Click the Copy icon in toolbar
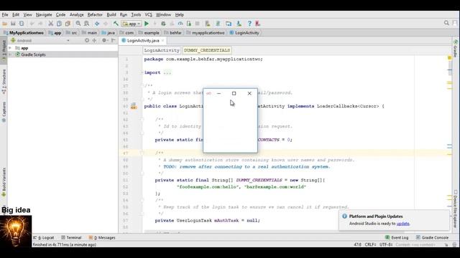460x258 pixels. tap(59, 24)
